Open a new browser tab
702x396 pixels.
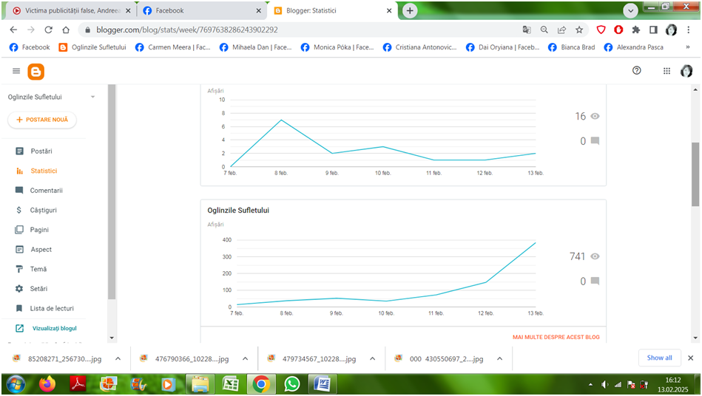[x=410, y=10]
